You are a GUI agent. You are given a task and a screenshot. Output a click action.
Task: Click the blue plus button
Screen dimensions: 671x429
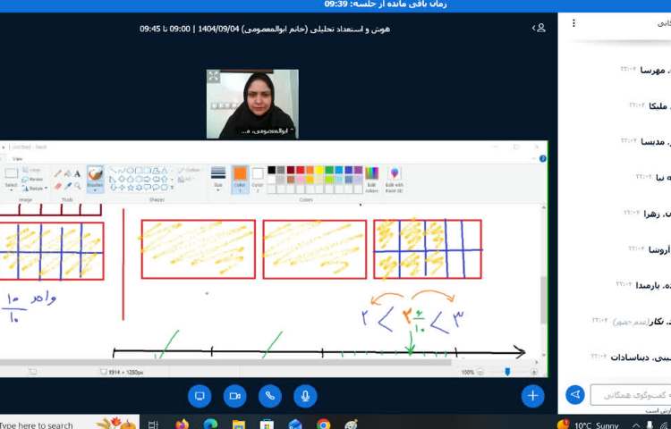pyautogui.click(x=533, y=396)
